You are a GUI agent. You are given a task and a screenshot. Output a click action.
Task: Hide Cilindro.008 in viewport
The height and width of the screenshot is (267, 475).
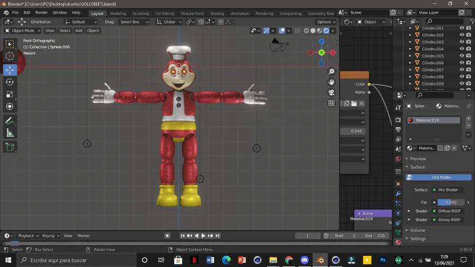(462, 77)
